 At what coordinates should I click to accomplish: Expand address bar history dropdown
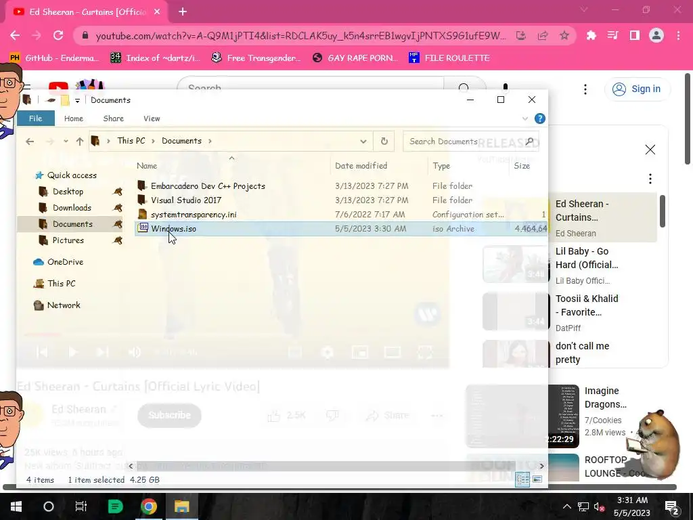point(363,142)
